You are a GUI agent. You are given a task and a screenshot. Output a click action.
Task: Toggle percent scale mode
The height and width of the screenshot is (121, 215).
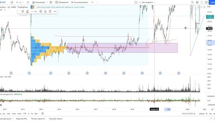tap(207, 114)
